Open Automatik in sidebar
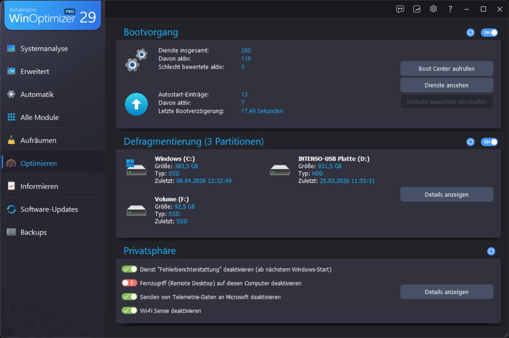The height and width of the screenshot is (338, 509). (x=52, y=94)
